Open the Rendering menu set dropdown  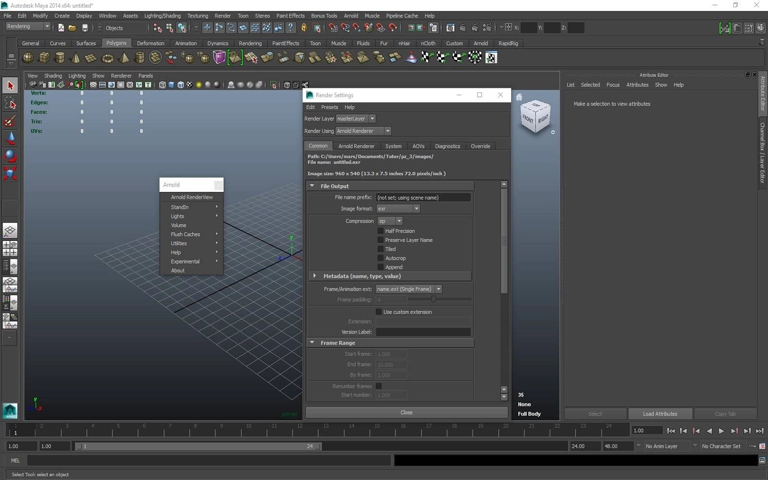28,27
